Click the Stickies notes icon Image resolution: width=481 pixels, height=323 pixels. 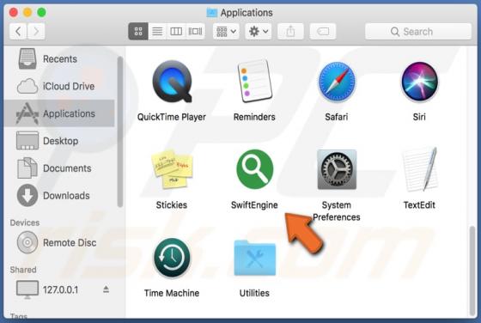coord(172,169)
